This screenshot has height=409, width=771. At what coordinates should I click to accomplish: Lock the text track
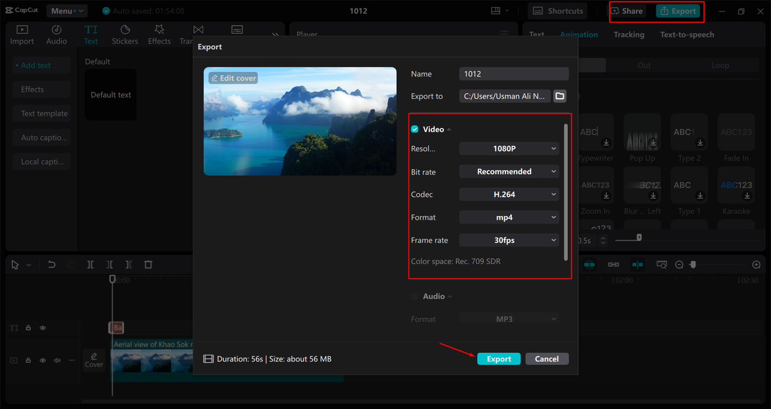click(28, 328)
